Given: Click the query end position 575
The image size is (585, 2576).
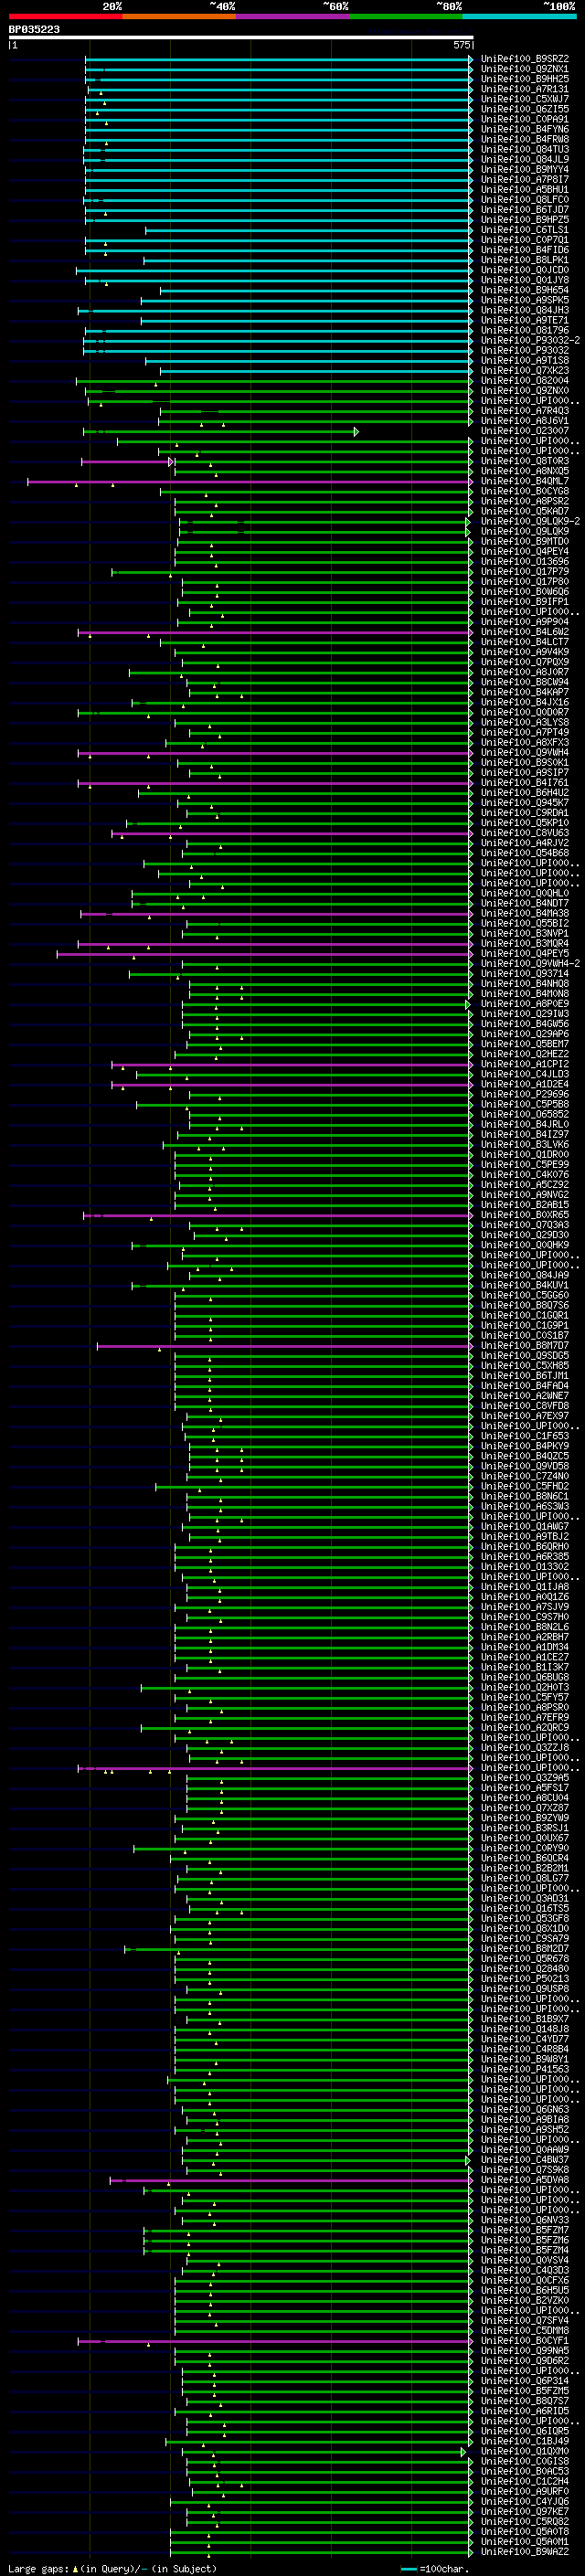Looking at the screenshot, I should tap(461, 45).
